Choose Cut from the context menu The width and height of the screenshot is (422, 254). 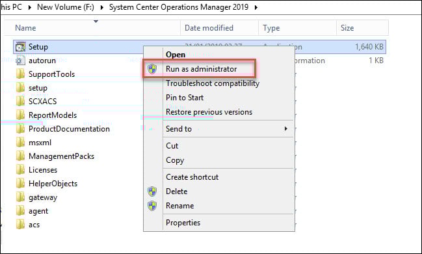click(x=172, y=146)
